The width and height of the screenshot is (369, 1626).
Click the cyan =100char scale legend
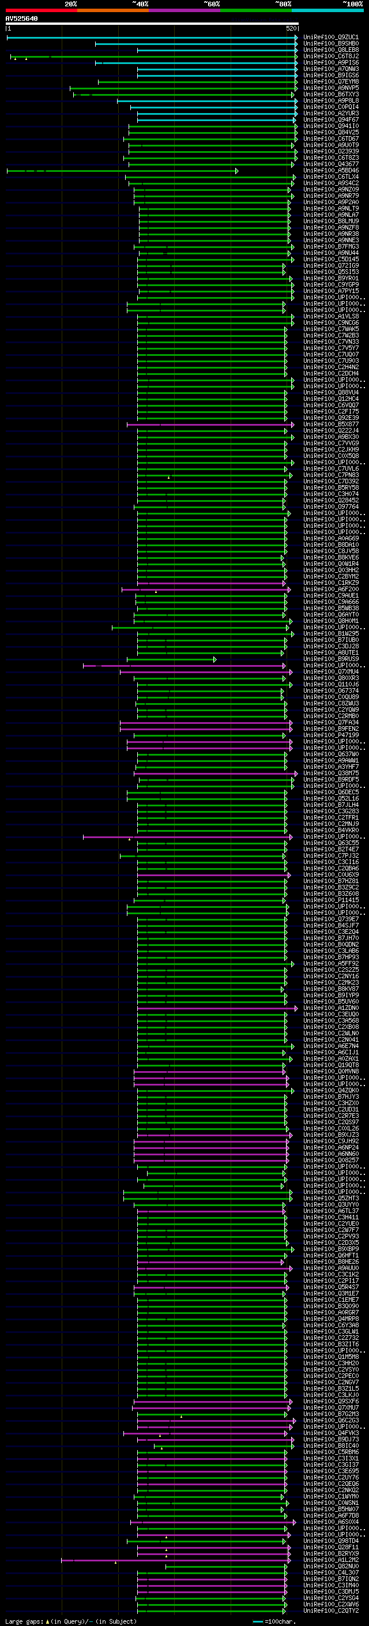275,1621
